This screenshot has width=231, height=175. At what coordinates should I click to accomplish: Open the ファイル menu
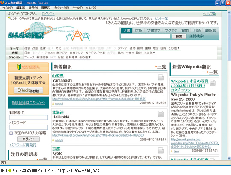[x=7, y=8]
